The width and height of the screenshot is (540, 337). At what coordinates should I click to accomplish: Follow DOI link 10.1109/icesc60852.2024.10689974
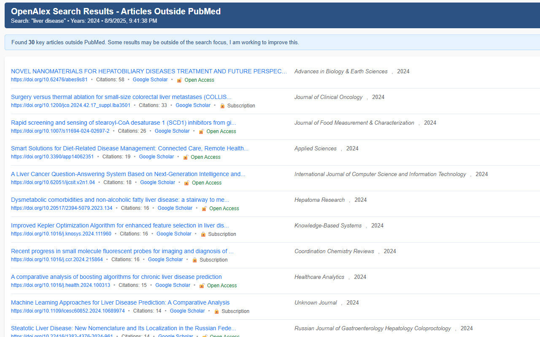pyautogui.click(x=68, y=311)
